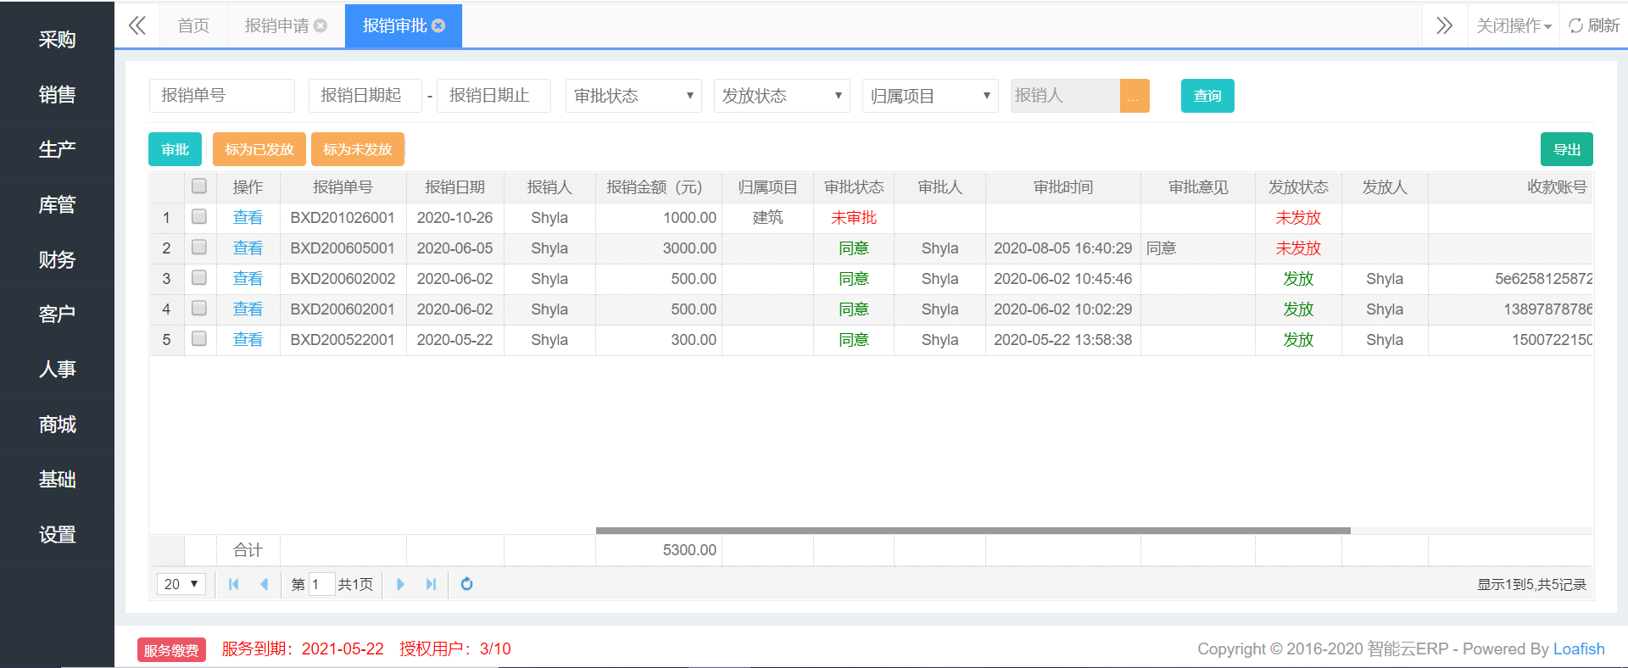Focus the 报销单号 search field
Viewport: 1628px width, 668px height.
222,96
